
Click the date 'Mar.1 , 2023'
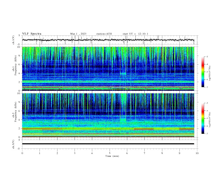click(78, 34)
